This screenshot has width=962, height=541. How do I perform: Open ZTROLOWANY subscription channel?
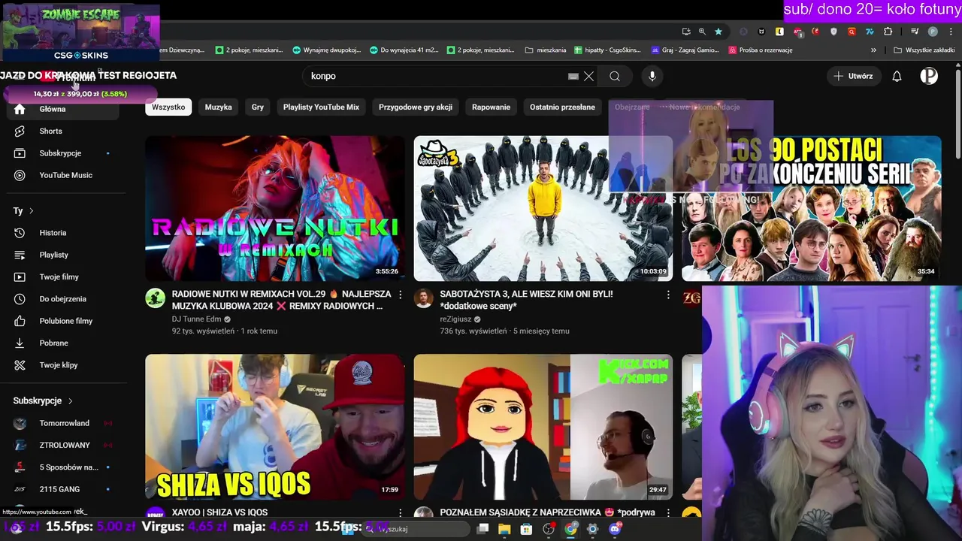63,445
